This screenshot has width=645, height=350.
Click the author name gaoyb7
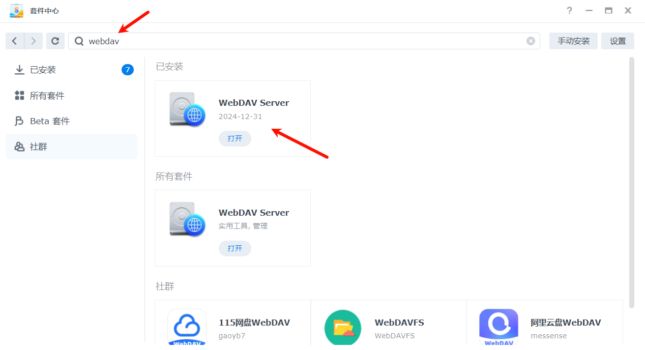232,336
